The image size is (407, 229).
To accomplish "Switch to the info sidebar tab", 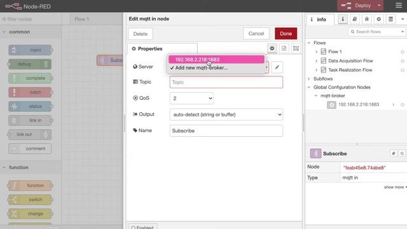I will 320,20.
